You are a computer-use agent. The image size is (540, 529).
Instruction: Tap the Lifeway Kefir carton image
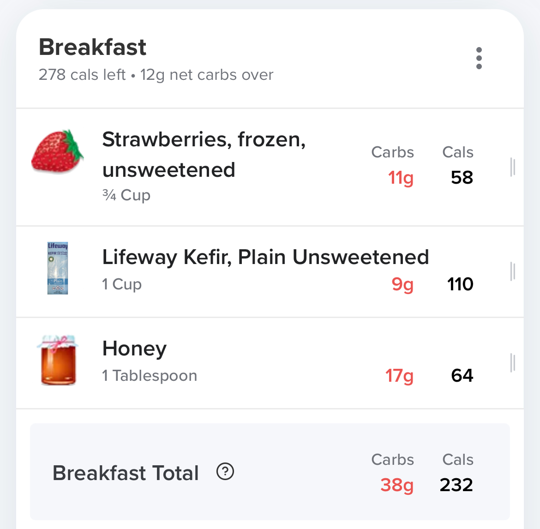pyautogui.click(x=58, y=268)
